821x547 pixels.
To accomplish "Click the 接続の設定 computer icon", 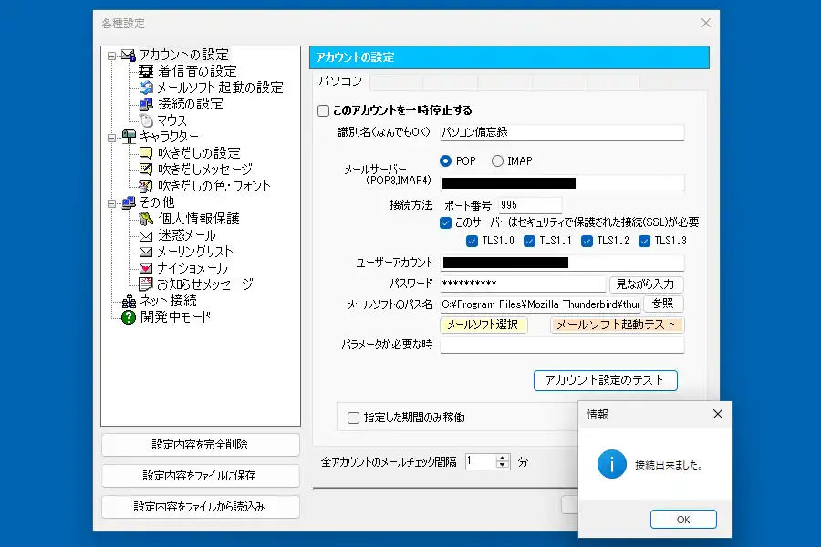I will click(x=146, y=104).
